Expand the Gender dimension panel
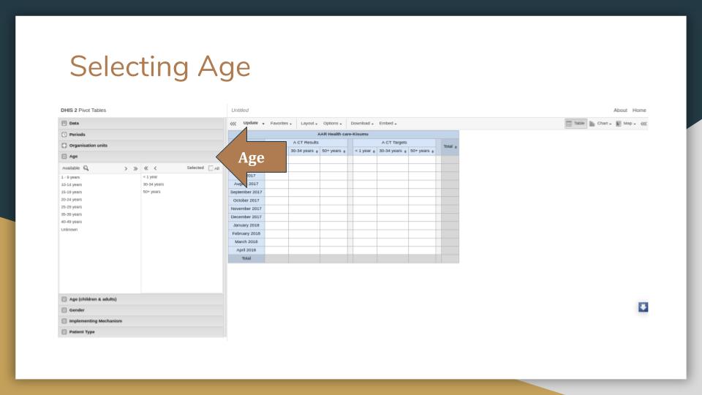This screenshot has height=395, width=702. 141,310
